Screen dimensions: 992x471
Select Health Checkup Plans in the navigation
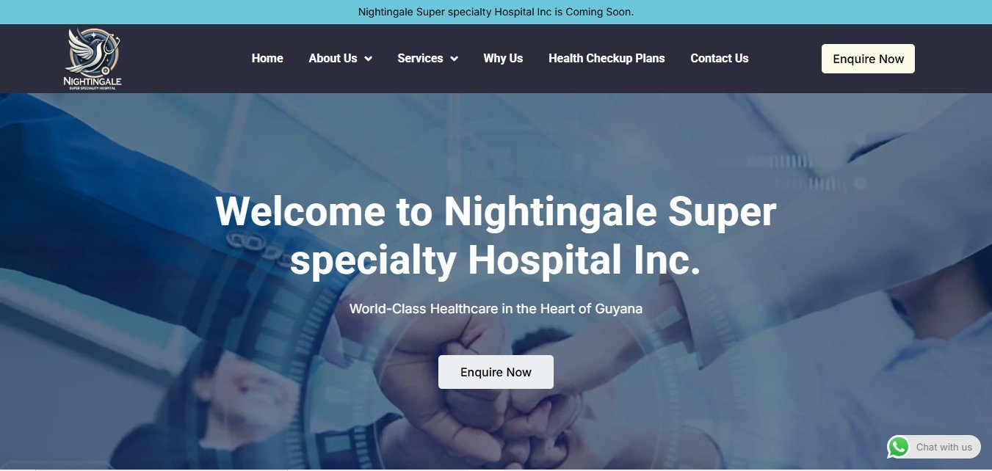607,59
